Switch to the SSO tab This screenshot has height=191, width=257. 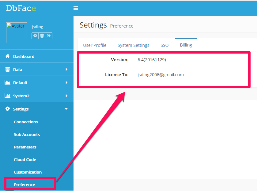(164, 45)
